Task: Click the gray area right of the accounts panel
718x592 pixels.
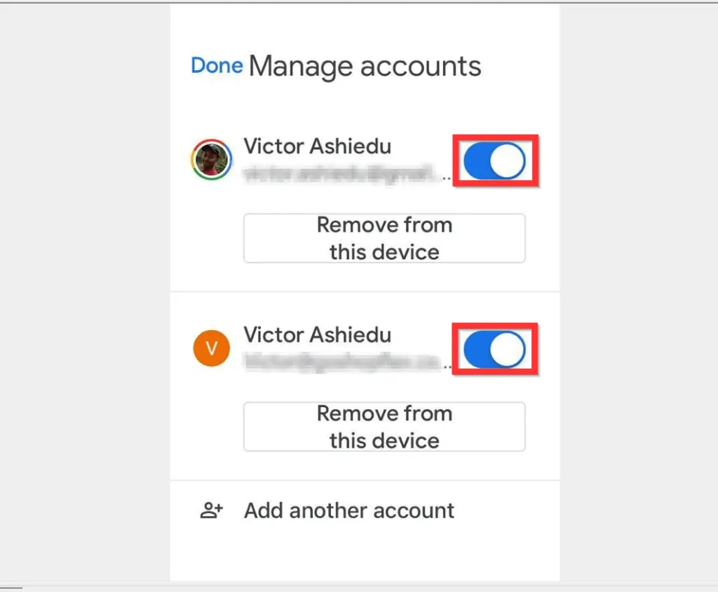Action: (x=638, y=294)
